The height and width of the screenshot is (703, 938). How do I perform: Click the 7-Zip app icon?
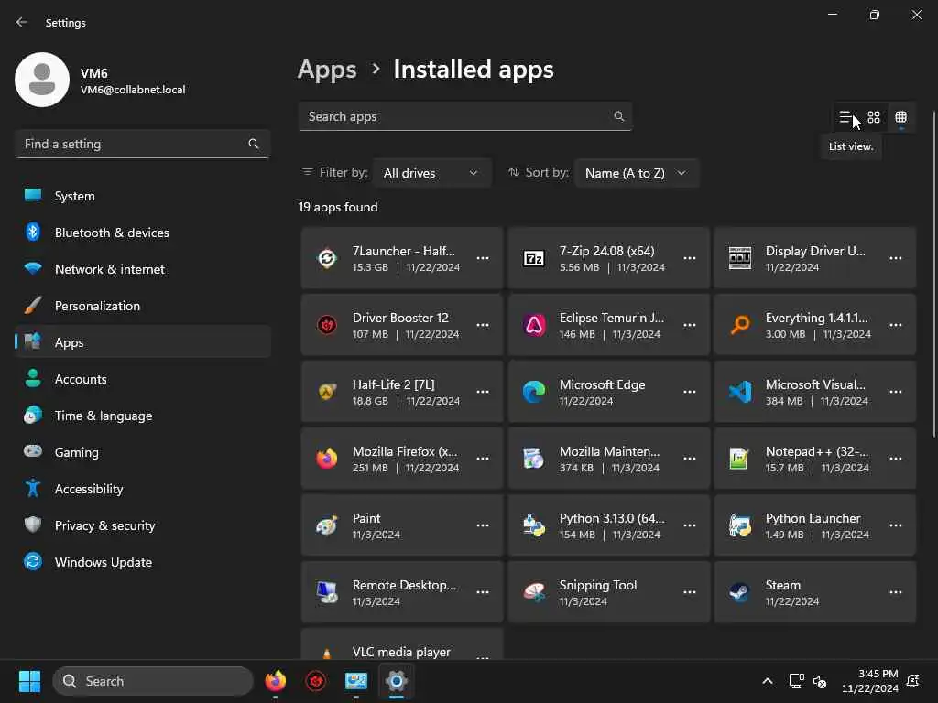tap(534, 258)
